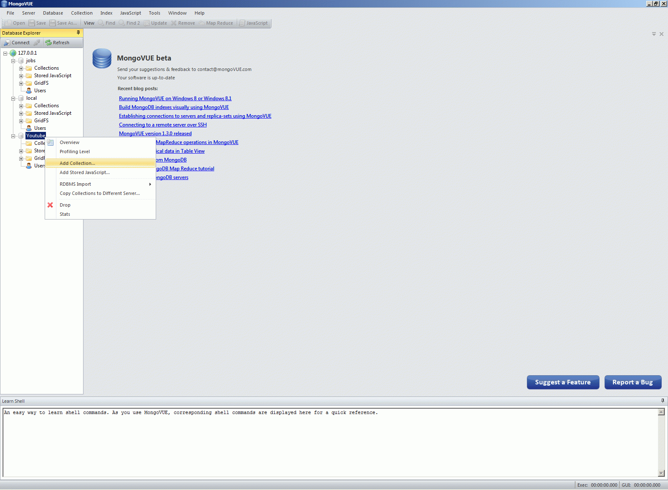The image size is (668, 490).
Task: Click the Learn Shell scrollbar down arrow
Action: [x=661, y=473]
